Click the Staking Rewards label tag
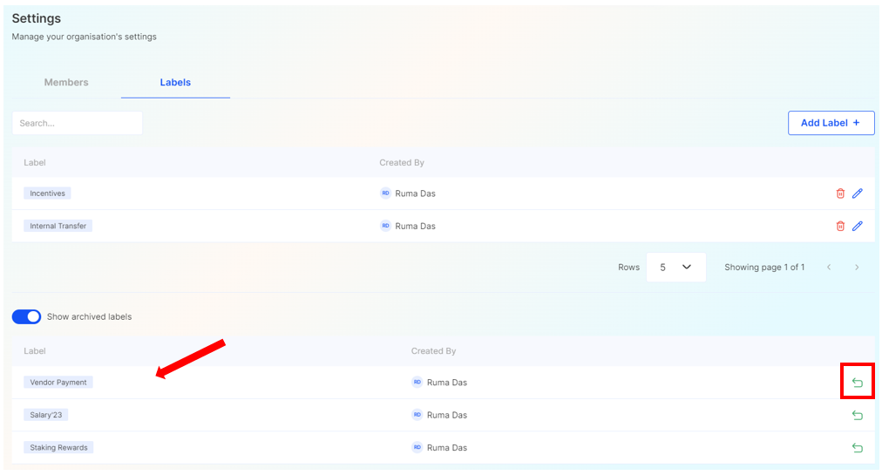882x475 pixels. pos(58,448)
